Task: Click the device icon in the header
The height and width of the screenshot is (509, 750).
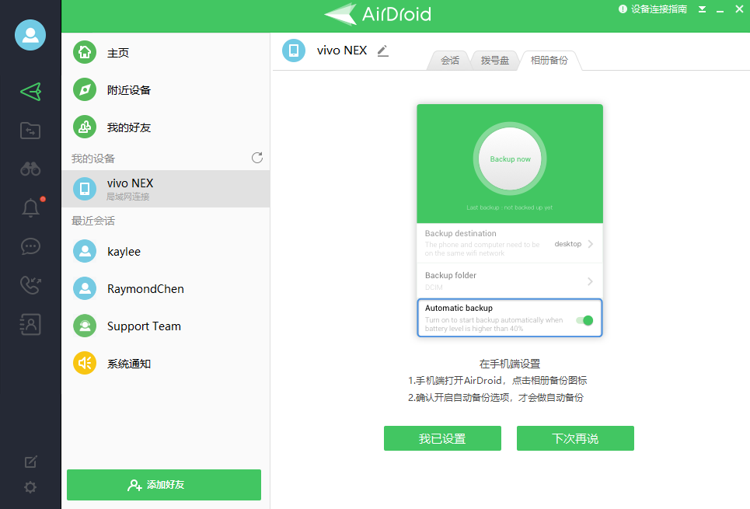Action: [x=294, y=51]
